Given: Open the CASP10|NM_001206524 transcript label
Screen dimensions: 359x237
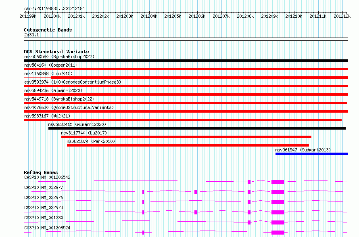Looking at the screenshot, I should coord(47,228).
